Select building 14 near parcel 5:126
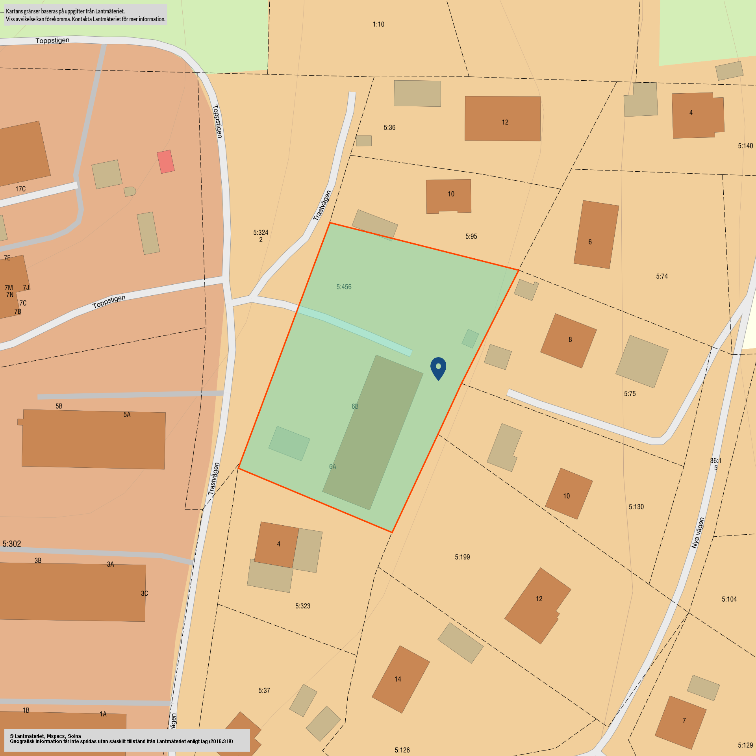756x756 pixels. 400,679
